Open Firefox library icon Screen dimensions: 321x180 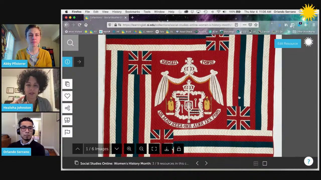[286, 25]
